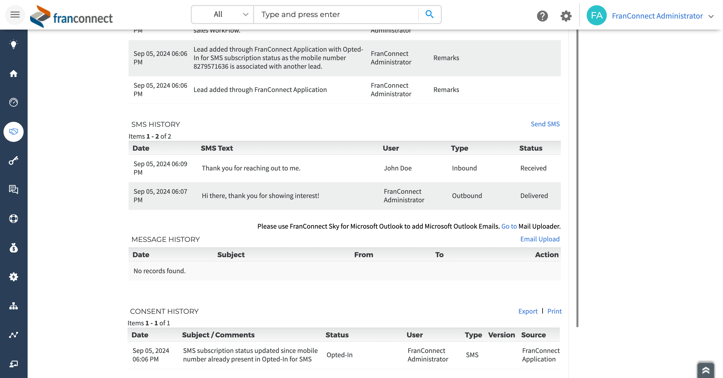Open the settings gear in header

coord(566,16)
